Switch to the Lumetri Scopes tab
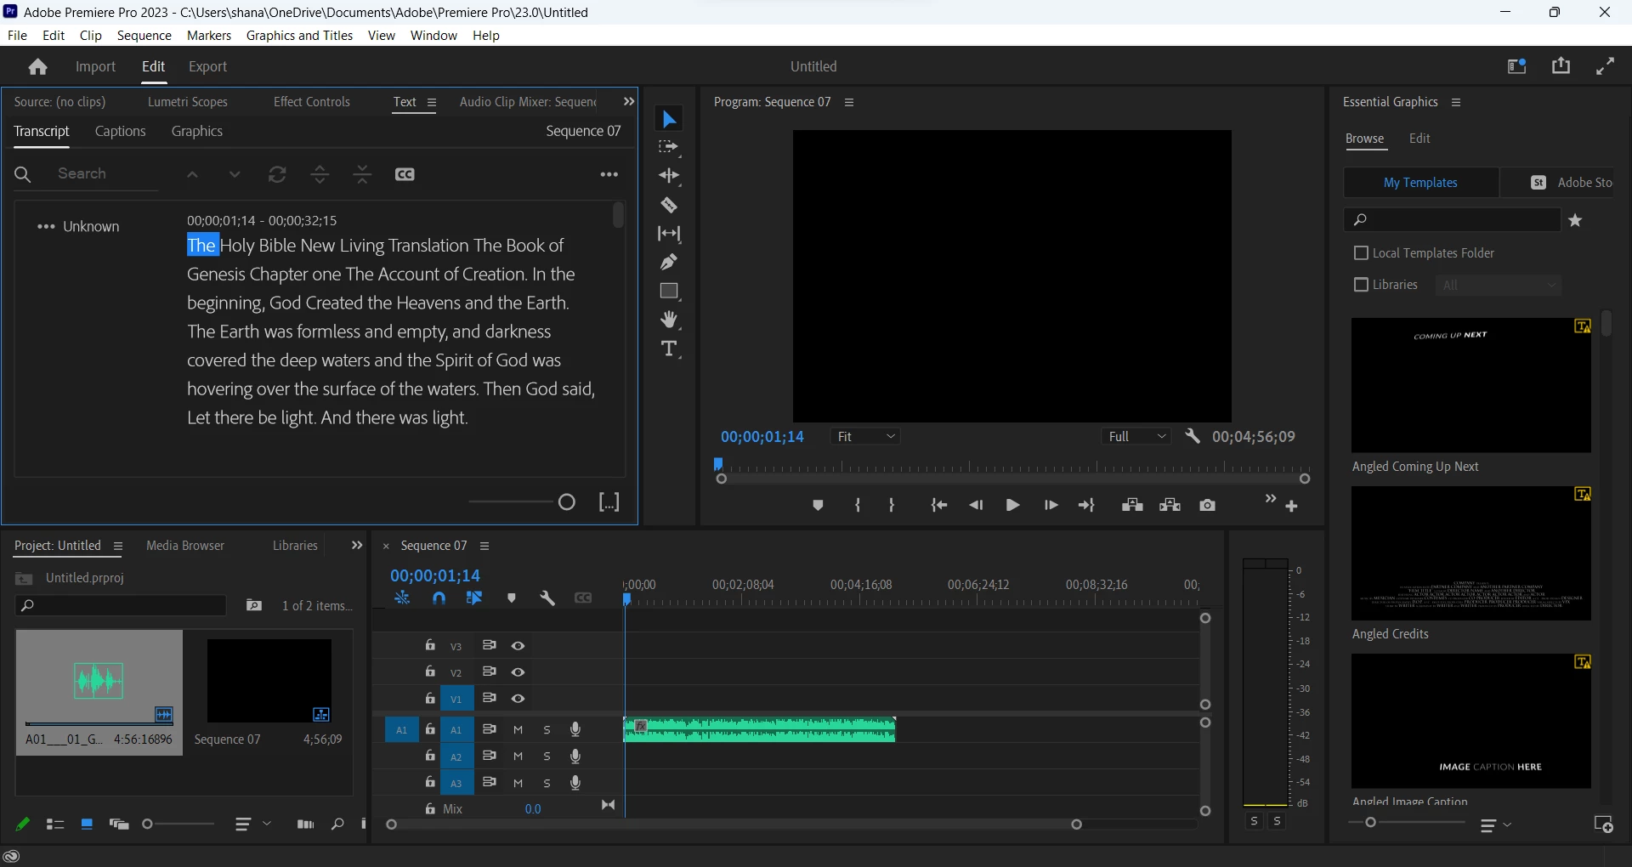Screen dimensions: 1632x867 pyautogui.click(x=188, y=102)
